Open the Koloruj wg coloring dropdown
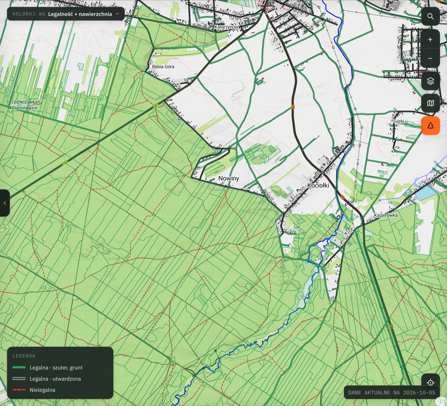This screenshot has height=406, width=447. click(x=66, y=14)
